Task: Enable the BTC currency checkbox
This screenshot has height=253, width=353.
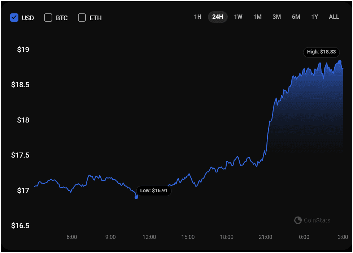Action: click(48, 17)
